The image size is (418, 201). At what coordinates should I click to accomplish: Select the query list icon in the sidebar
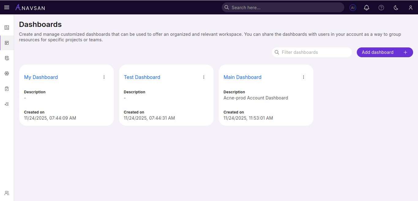(7, 104)
